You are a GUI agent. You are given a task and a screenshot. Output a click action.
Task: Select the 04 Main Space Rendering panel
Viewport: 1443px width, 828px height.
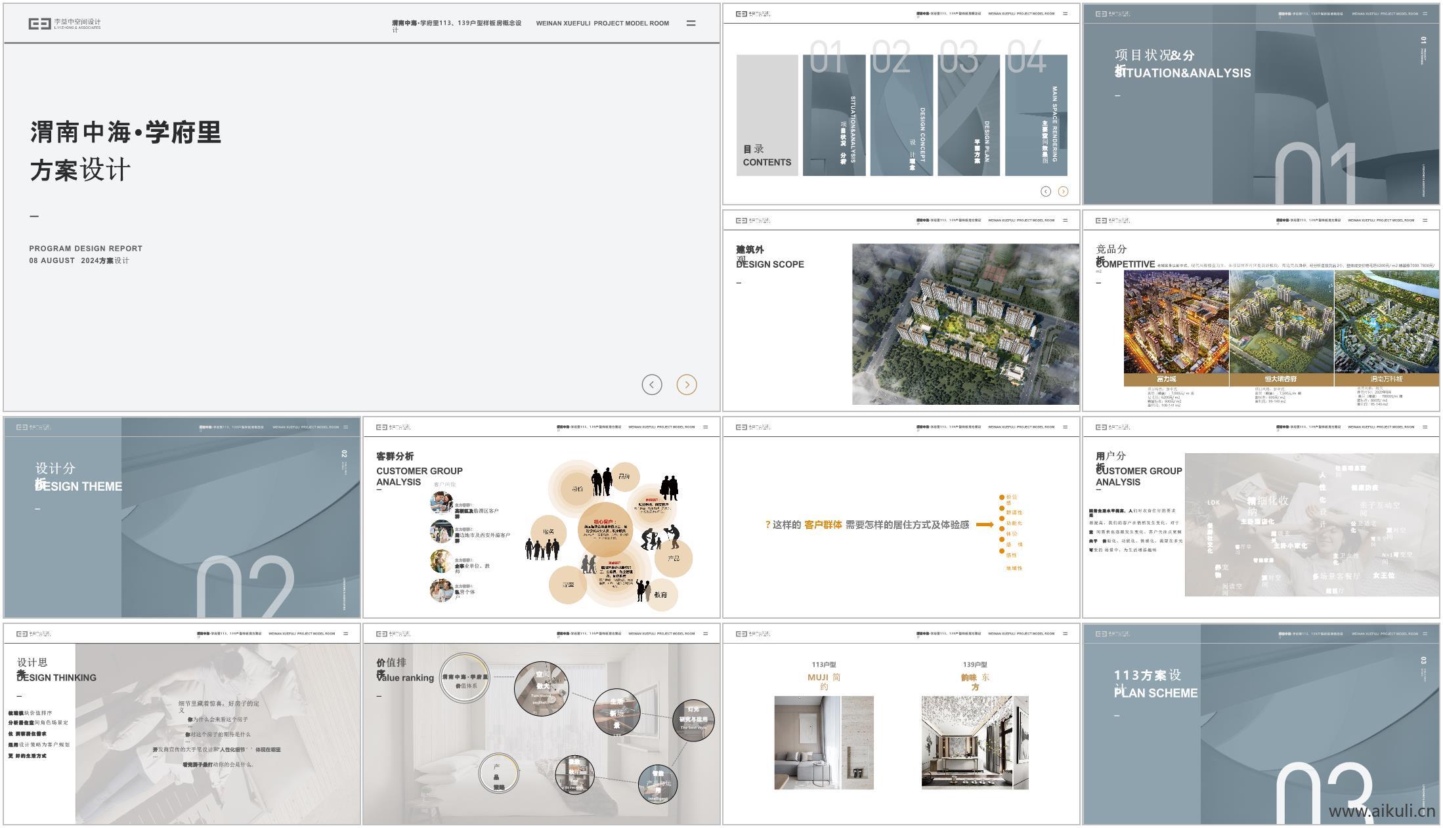1036,115
